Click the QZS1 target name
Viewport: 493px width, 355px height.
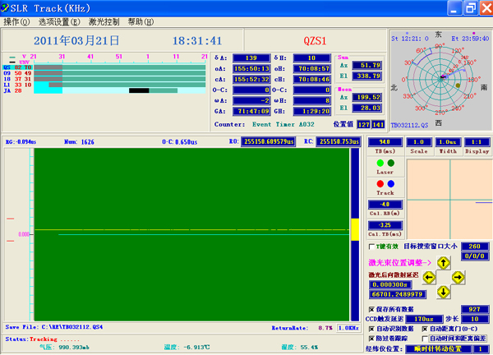click(x=315, y=41)
